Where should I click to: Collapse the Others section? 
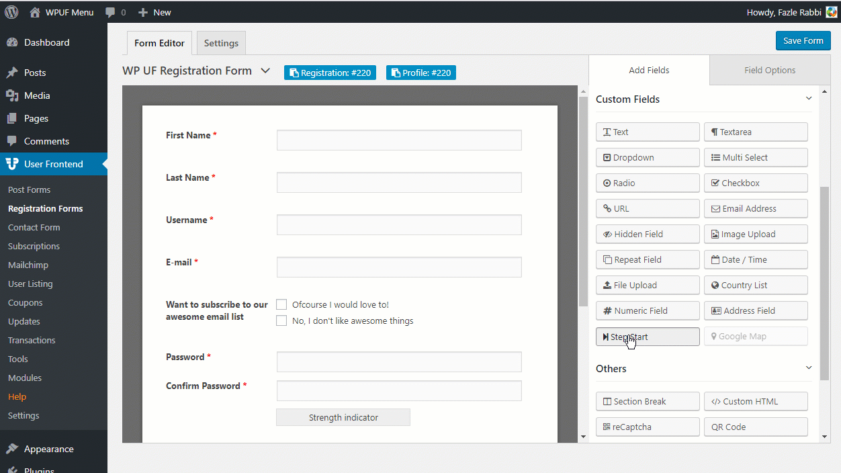tap(809, 368)
